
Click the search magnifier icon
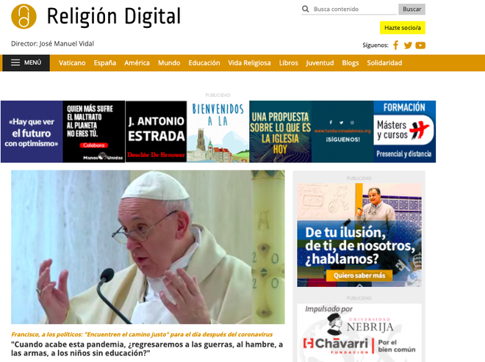[306, 10]
